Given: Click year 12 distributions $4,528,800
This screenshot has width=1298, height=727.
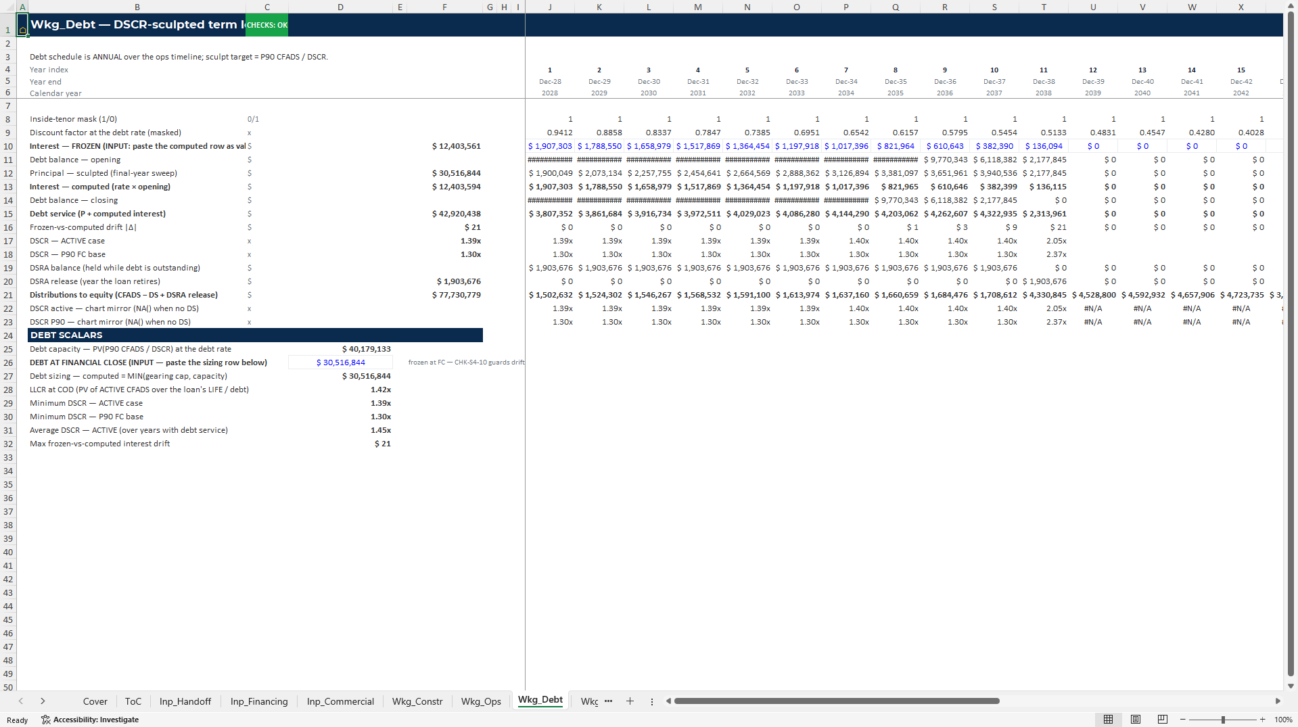Looking at the screenshot, I should pyautogui.click(x=1093, y=295).
